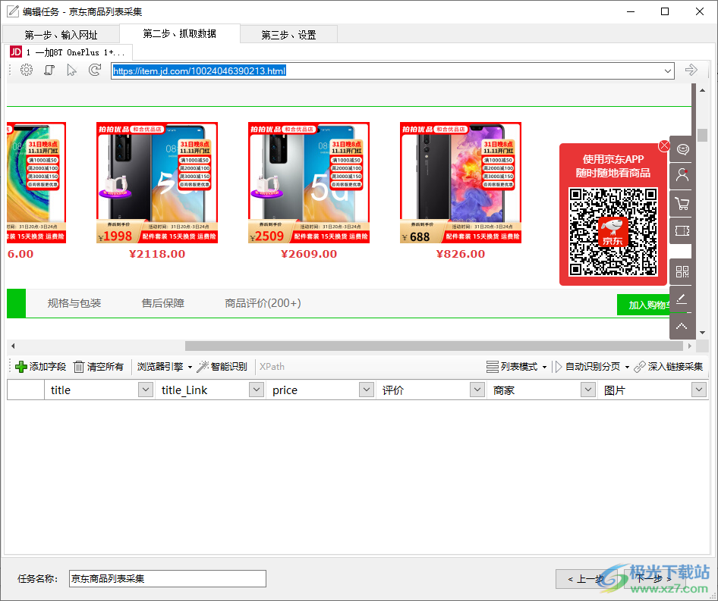Open the title_Link column dropdown

click(257, 390)
